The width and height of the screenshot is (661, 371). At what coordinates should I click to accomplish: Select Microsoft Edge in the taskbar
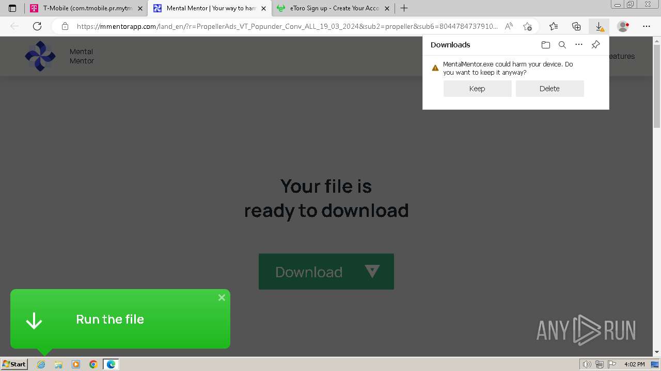tap(111, 364)
